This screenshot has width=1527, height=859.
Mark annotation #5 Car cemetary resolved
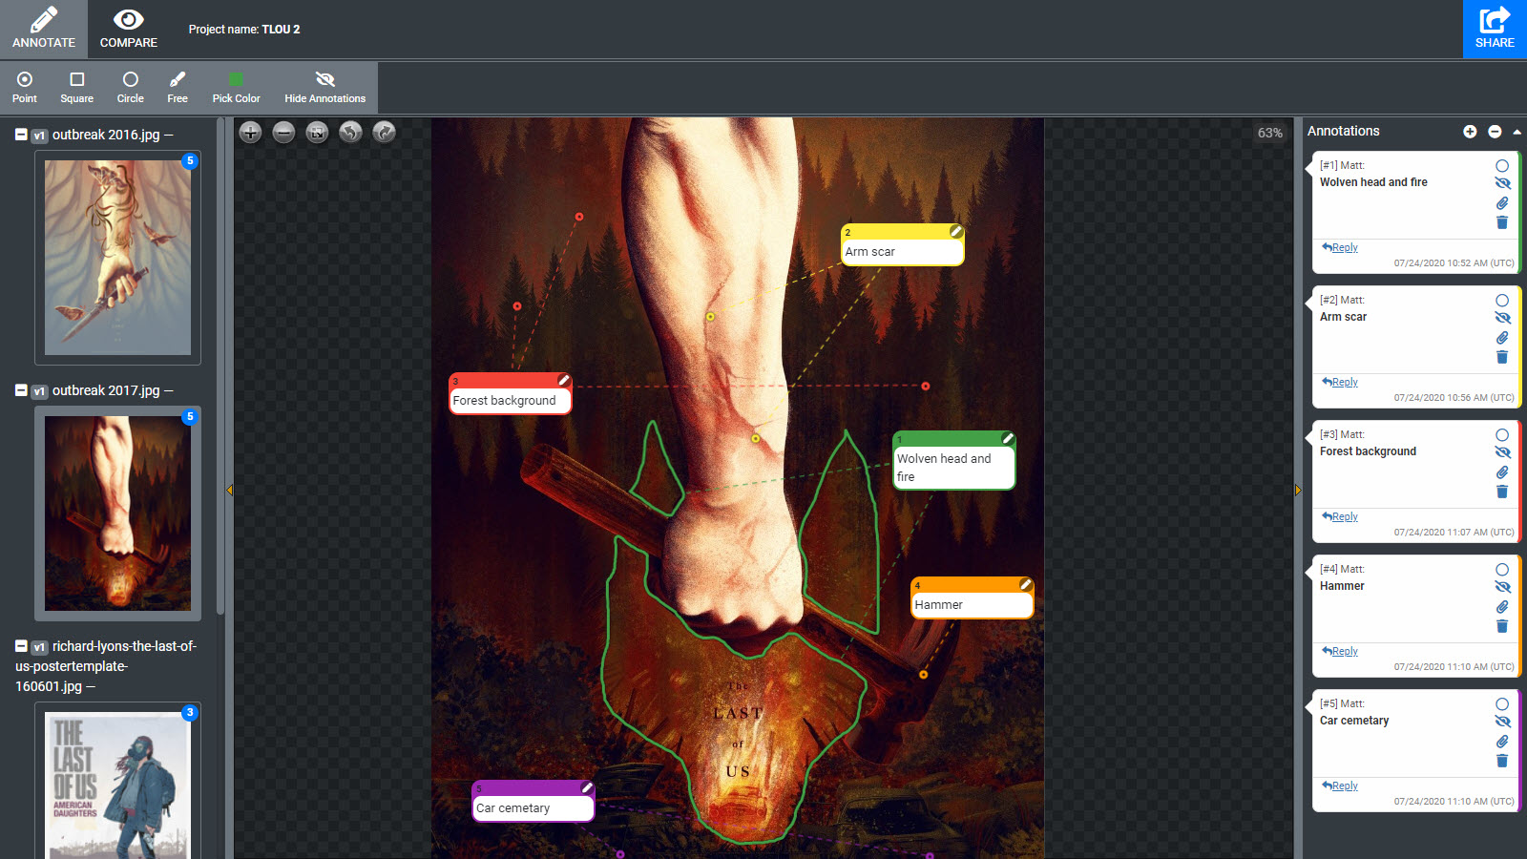(1502, 704)
